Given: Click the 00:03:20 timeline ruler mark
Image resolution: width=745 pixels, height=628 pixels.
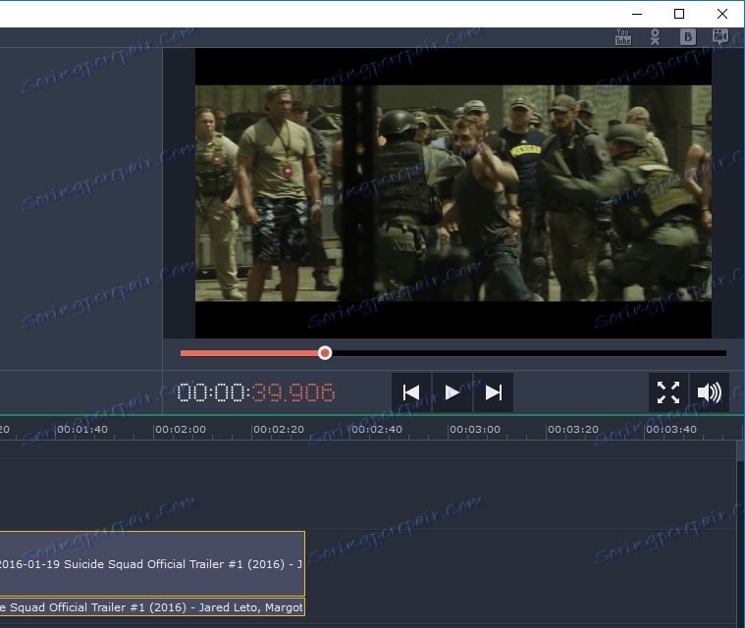Looking at the screenshot, I should click(x=573, y=430).
